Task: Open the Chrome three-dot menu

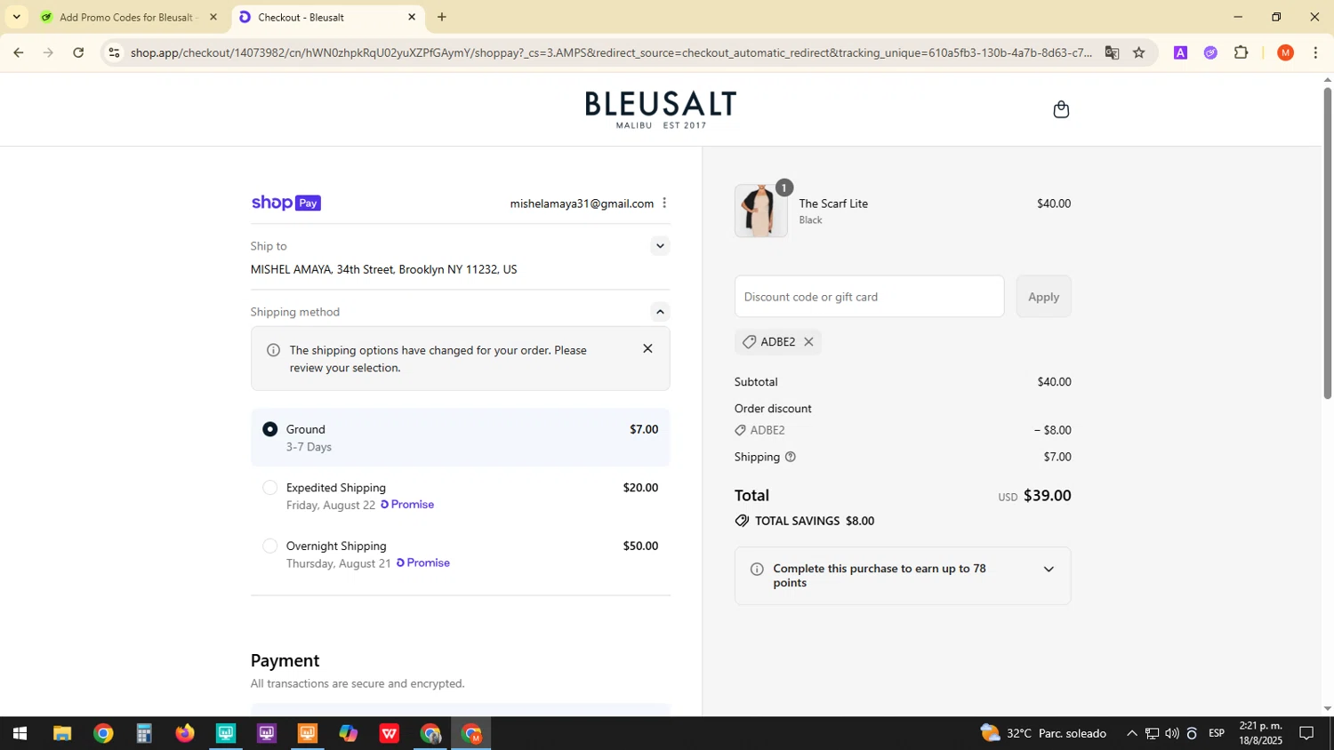Action: pyautogui.click(x=1315, y=52)
